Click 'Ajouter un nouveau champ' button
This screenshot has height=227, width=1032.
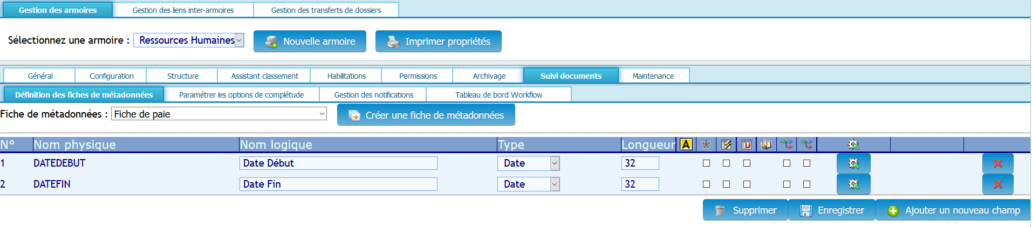(x=953, y=210)
